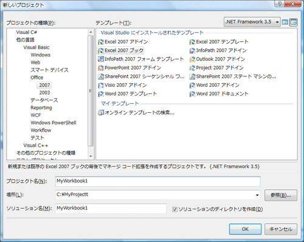Viewport: 304px width, 242px height.
Task: Switch to large icons view button
Action: coord(285,22)
